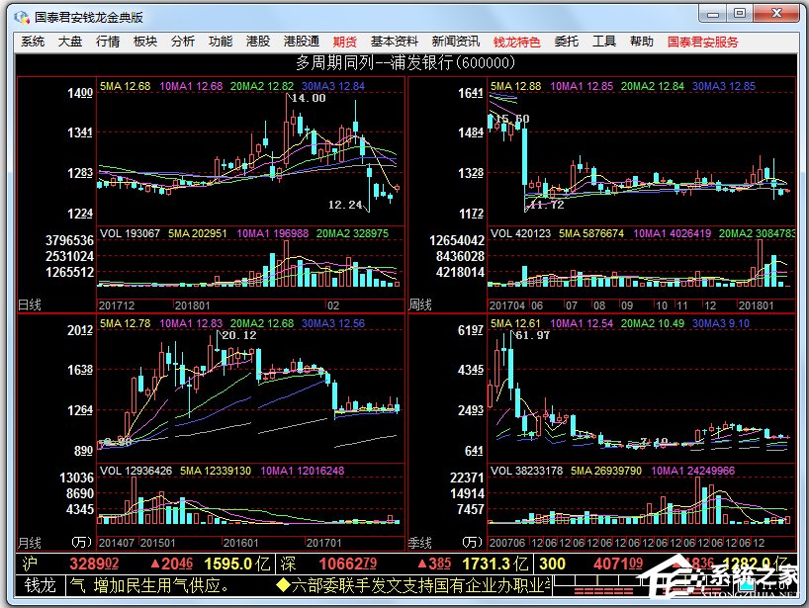Click the daily low price marker 12.24
809x608 pixels.
point(345,205)
